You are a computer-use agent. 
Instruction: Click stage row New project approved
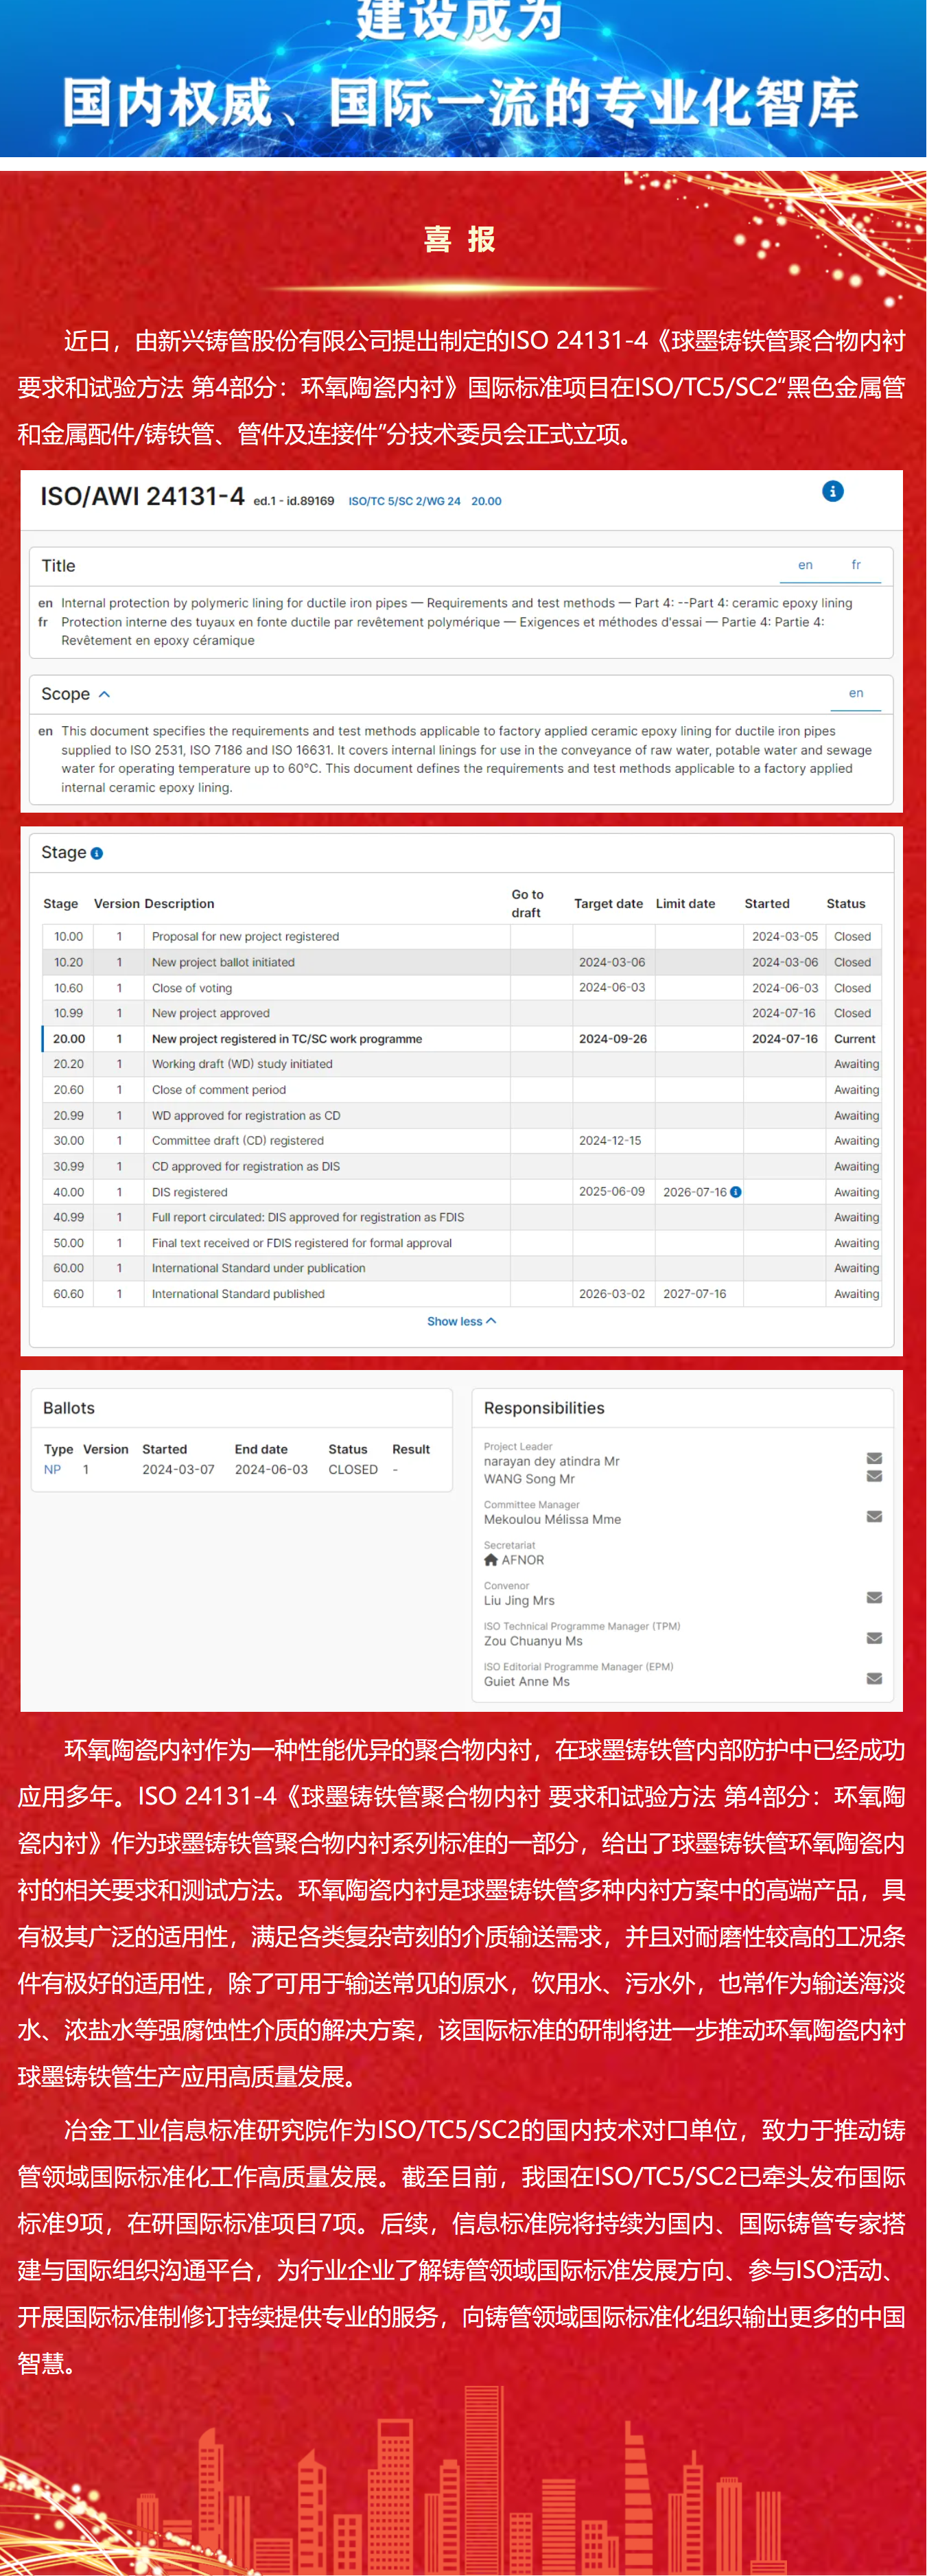461,1013
